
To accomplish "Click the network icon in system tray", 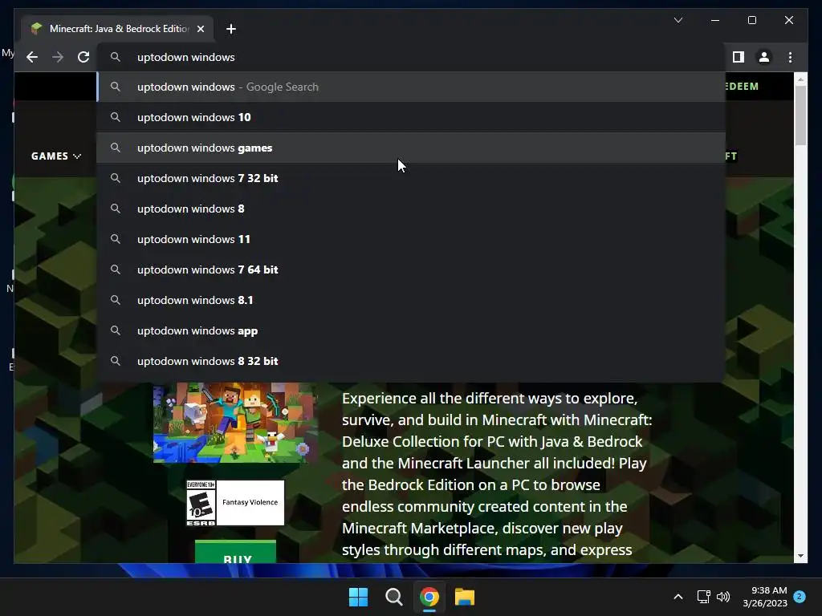I will click(703, 597).
